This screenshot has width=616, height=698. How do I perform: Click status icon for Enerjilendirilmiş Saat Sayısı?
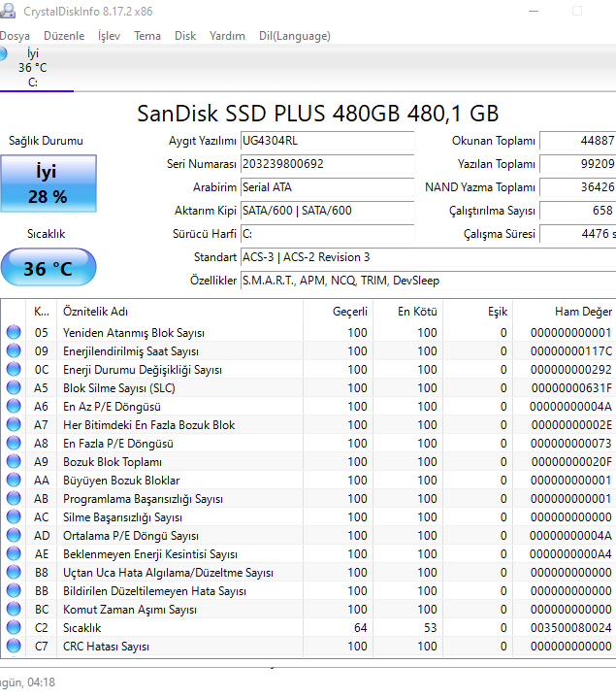(x=14, y=350)
